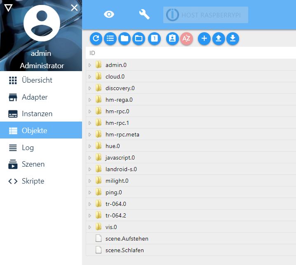296x265 pixels.
Task: Click the hue.0 folder icon
Action: (x=99, y=146)
